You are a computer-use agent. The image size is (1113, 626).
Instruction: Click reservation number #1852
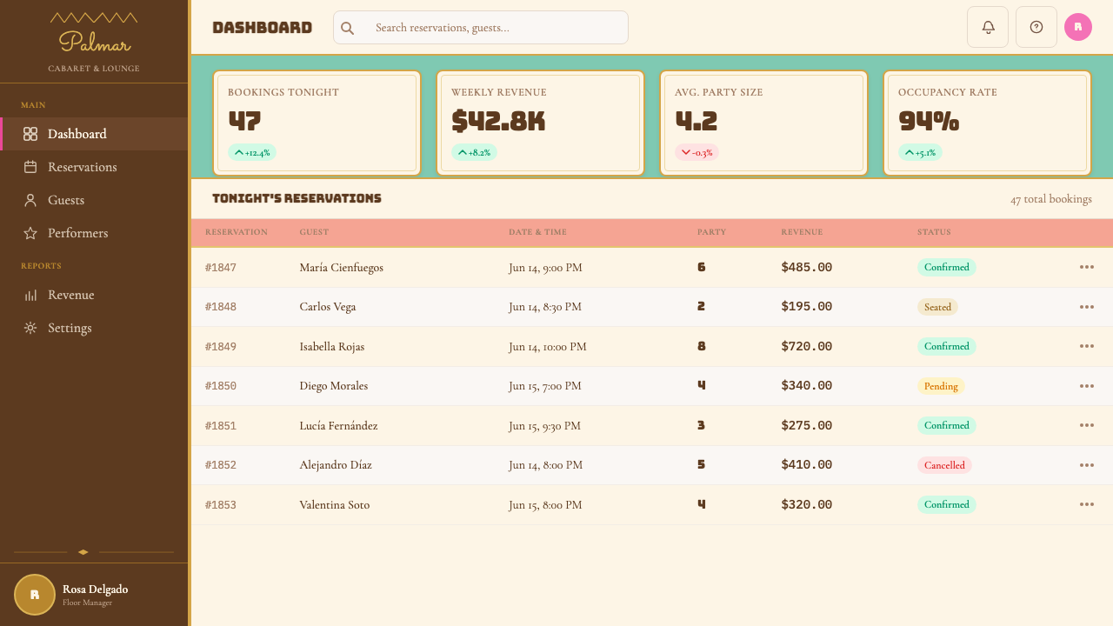coord(221,465)
